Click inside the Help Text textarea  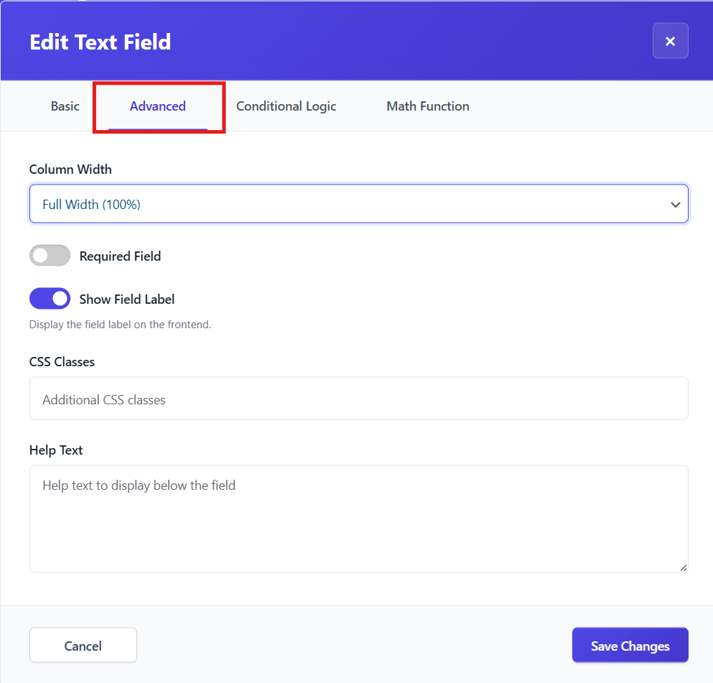(358, 519)
